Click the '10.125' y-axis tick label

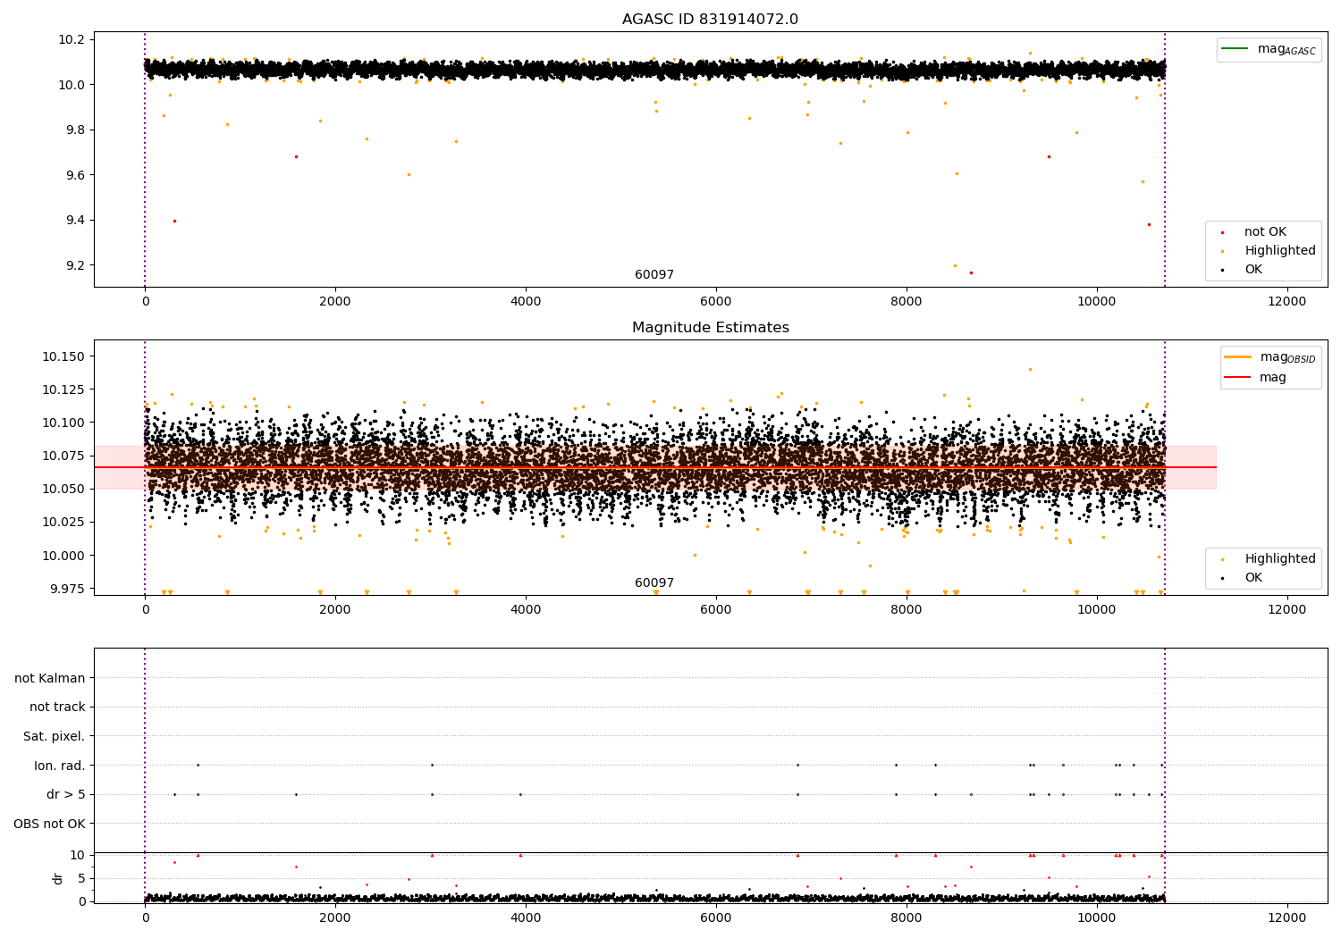click(63, 390)
